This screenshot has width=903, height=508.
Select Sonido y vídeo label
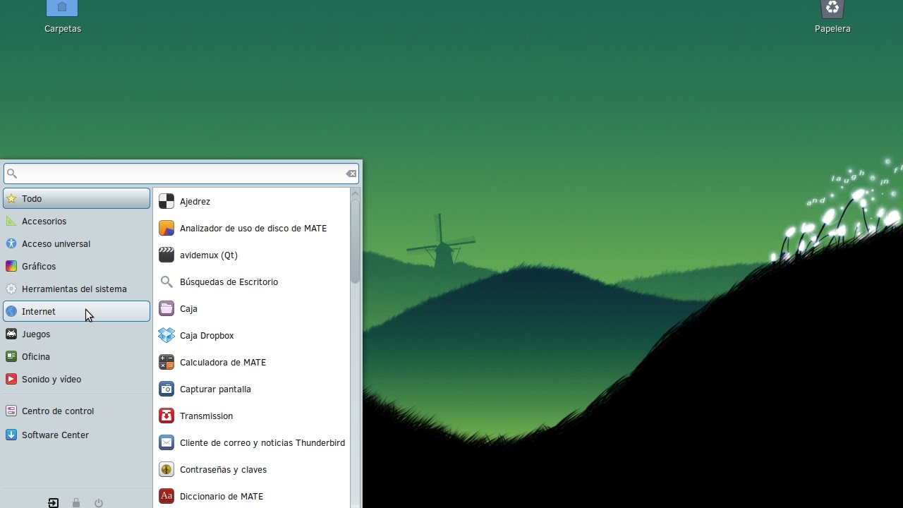coord(51,380)
